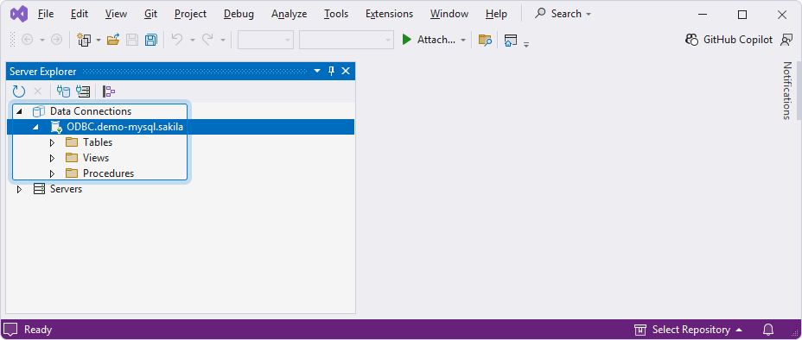
Task: Expand the Views folder
Action: [52, 158]
